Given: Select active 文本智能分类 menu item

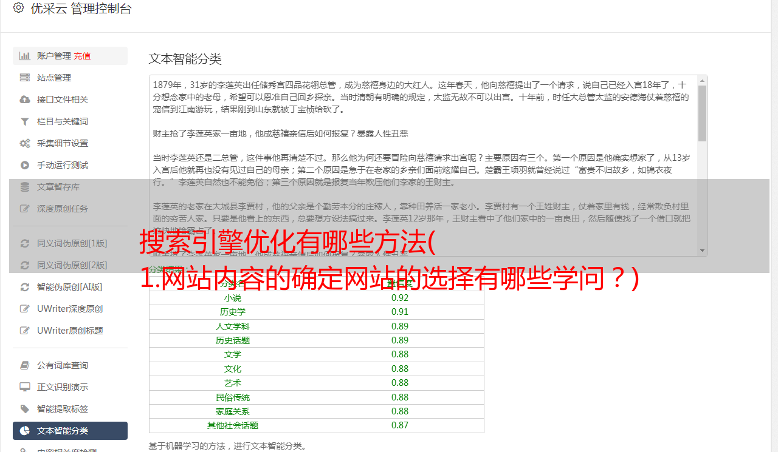Looking at the screenshot, I should 70,431.
